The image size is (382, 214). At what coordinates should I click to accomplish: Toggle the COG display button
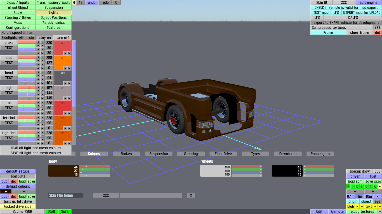point(378,171)
